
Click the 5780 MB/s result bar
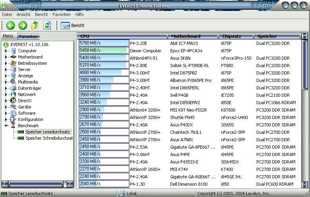(104, 43)
